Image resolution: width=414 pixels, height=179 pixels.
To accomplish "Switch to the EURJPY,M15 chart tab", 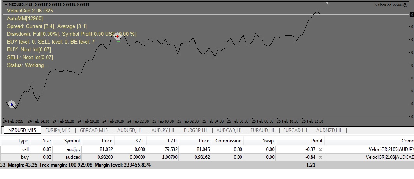I will point(58,130).
